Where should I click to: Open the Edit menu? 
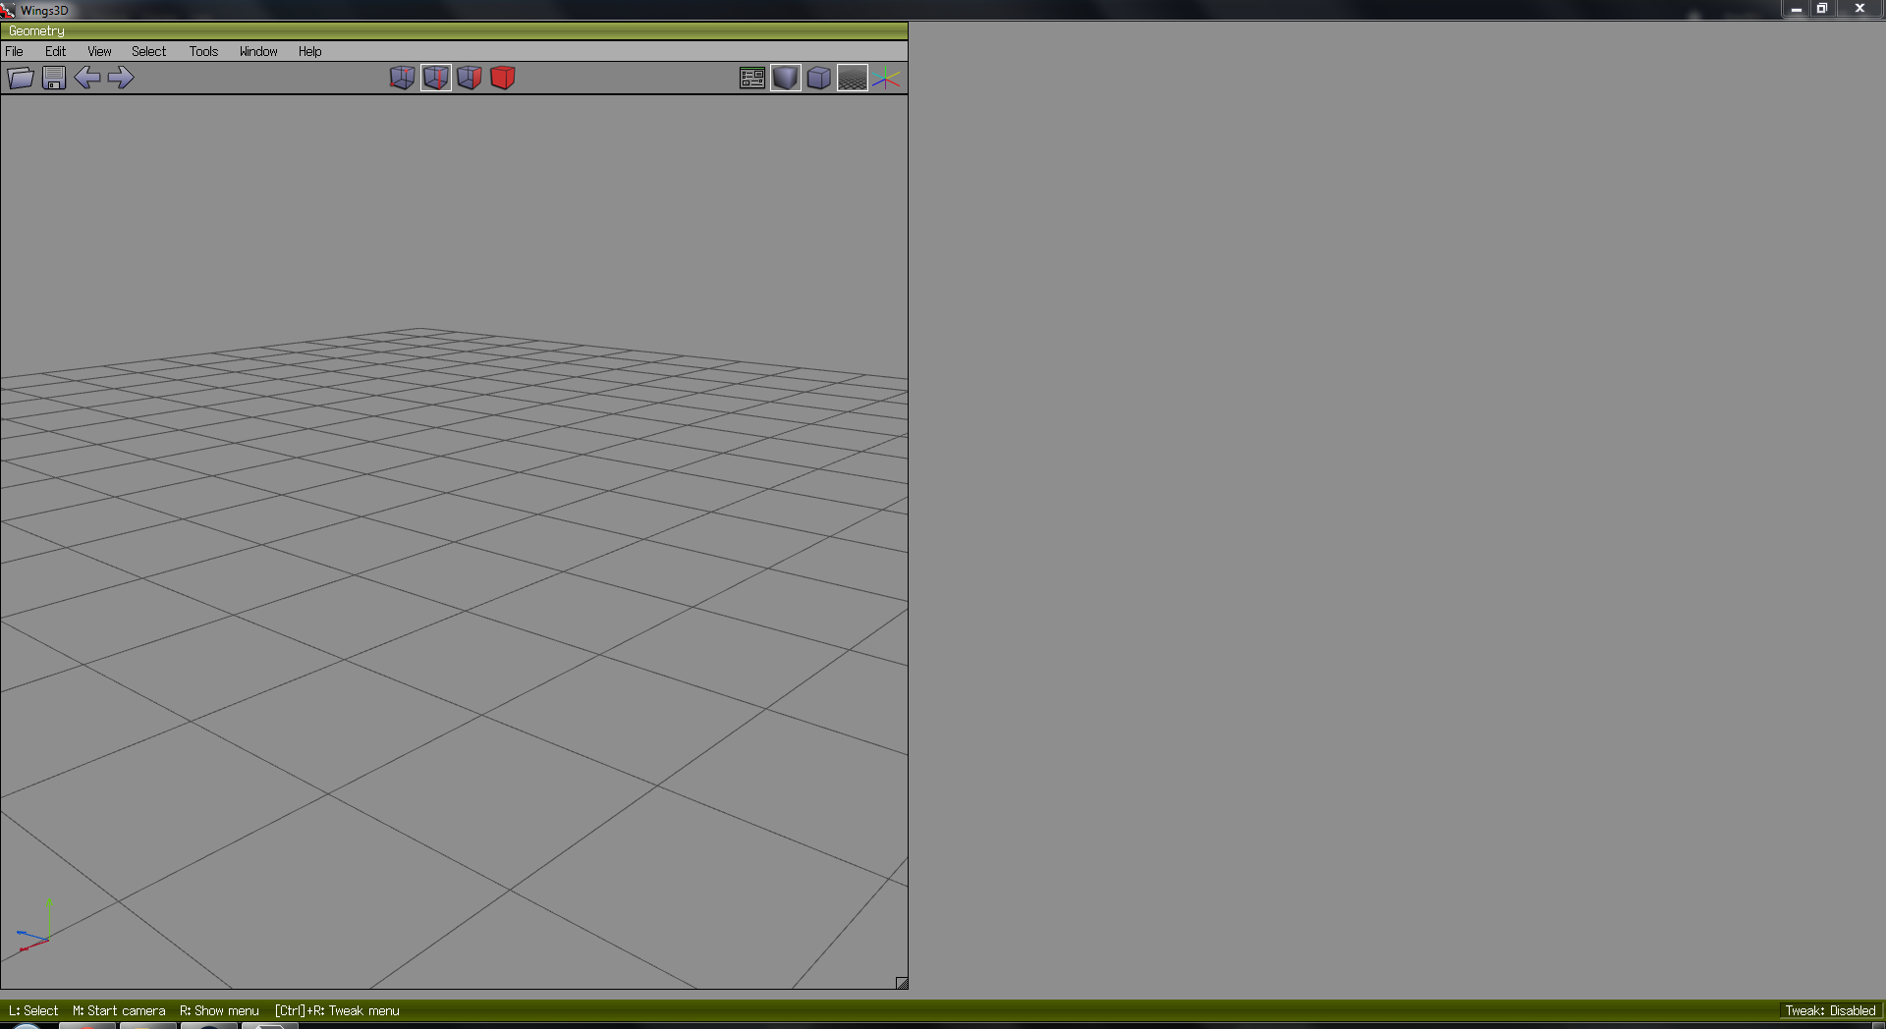[x=55, y=51]
